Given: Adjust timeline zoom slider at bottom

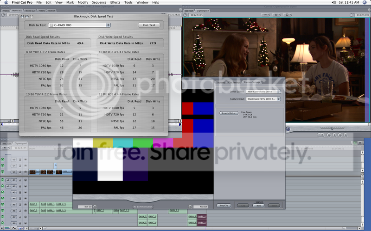Looking at the screenshot, I should (34, 228).
